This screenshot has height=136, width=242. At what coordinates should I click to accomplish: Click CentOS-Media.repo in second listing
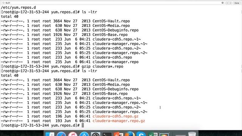(111, 85)
